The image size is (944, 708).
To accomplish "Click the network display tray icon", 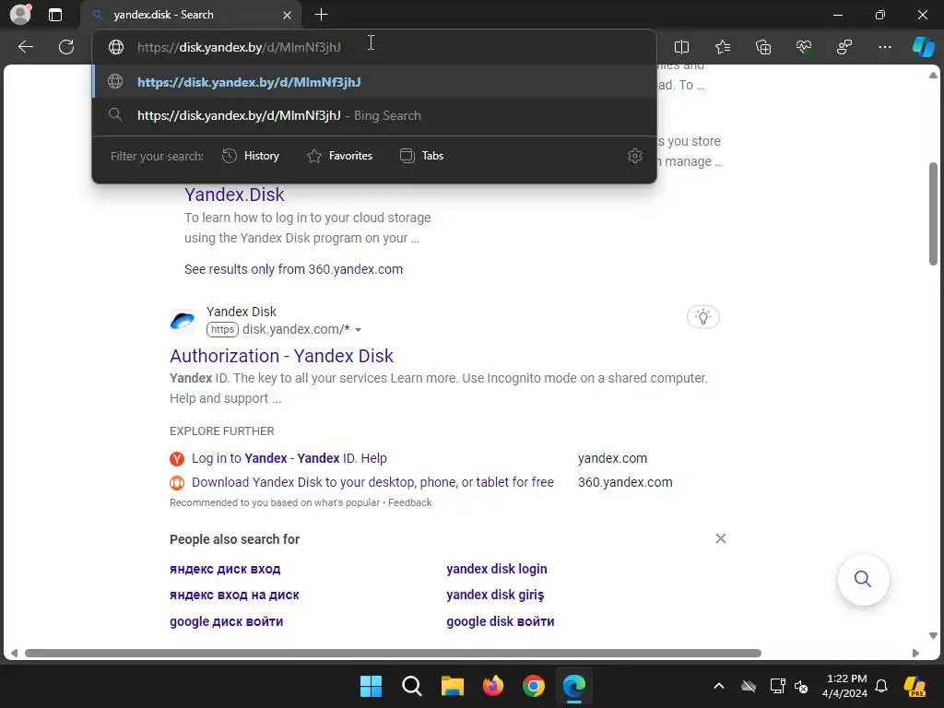I will 777,686.
